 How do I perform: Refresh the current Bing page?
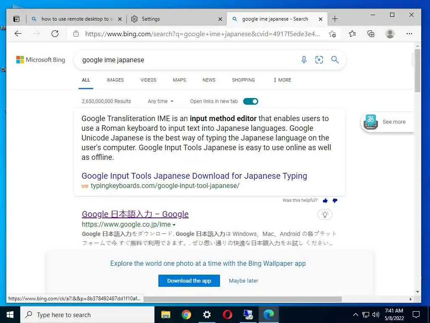(55, 34)
